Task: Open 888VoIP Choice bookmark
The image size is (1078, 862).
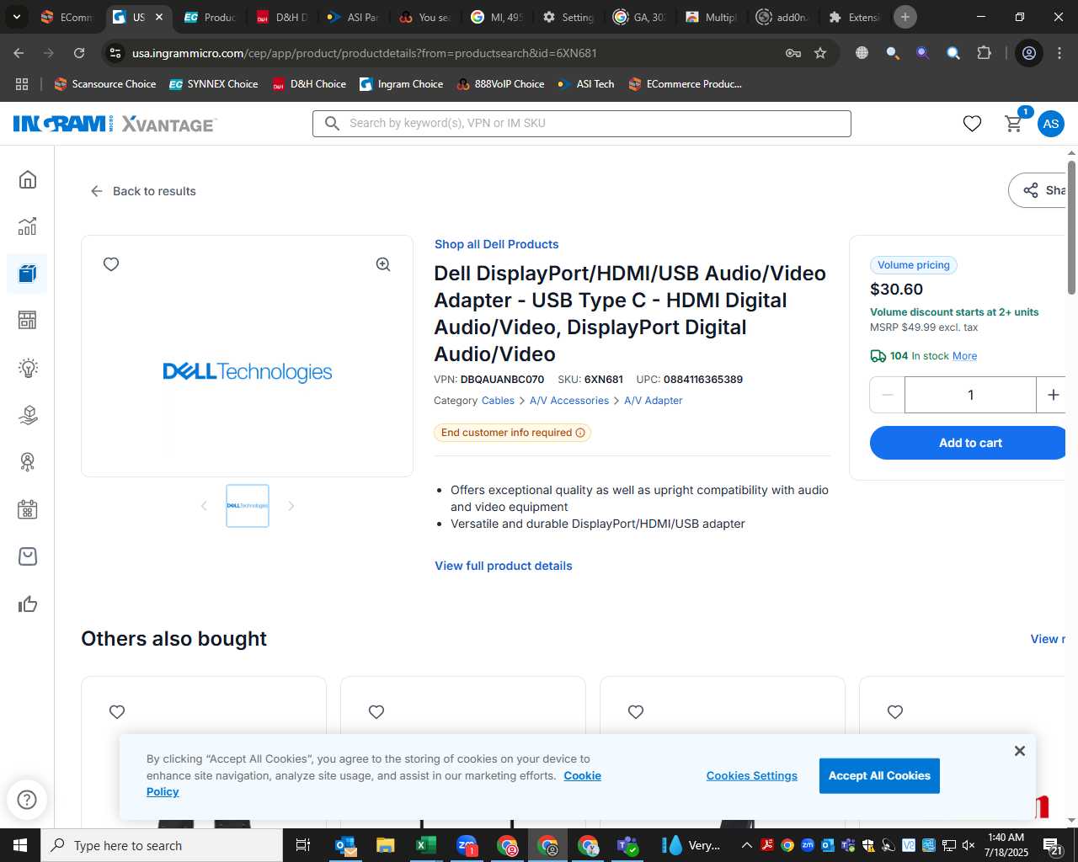Action: click(x=500, y=84)
